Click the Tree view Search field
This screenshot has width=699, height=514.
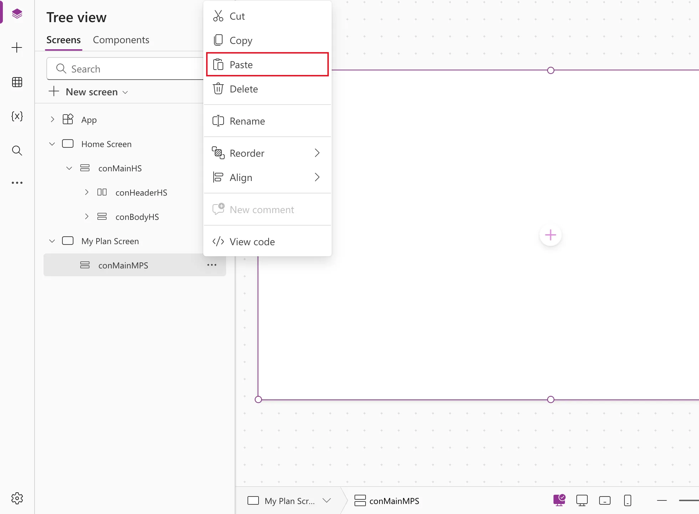click(125, 69)
